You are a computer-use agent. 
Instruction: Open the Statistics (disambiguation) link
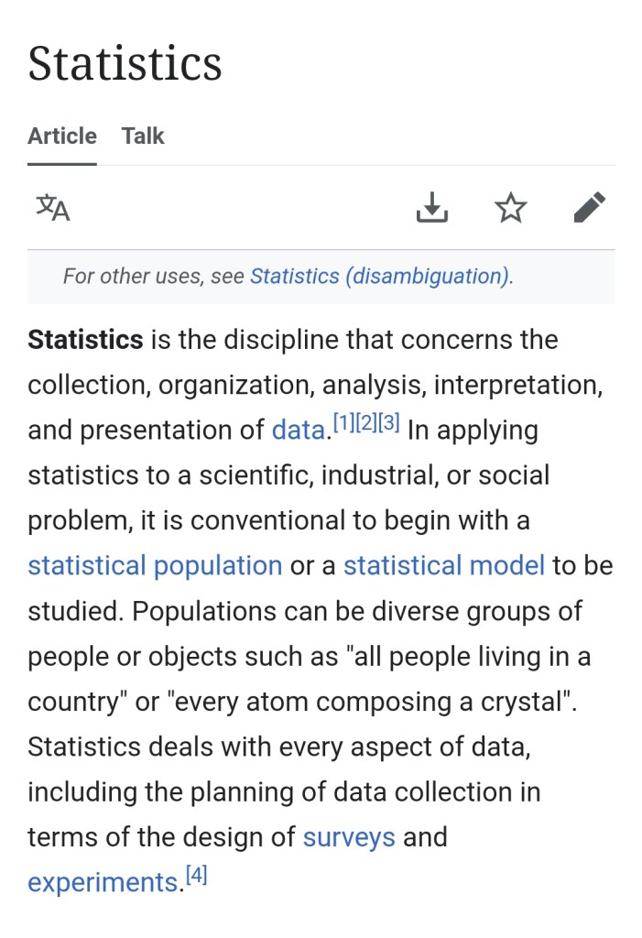(379, 276)
